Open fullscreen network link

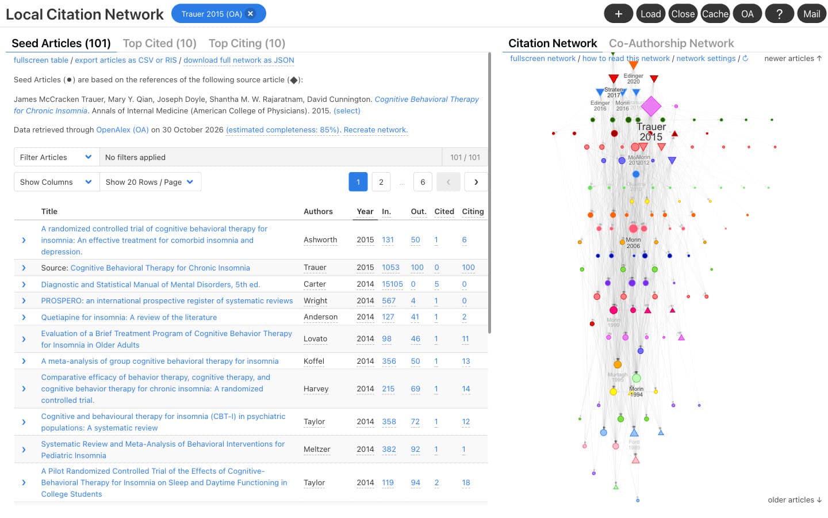coord(543,59)
